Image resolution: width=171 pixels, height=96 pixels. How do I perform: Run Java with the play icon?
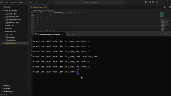pos(165,7)
